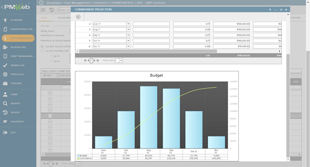Open background grid Page Size dropdown

tap(80, 163)
